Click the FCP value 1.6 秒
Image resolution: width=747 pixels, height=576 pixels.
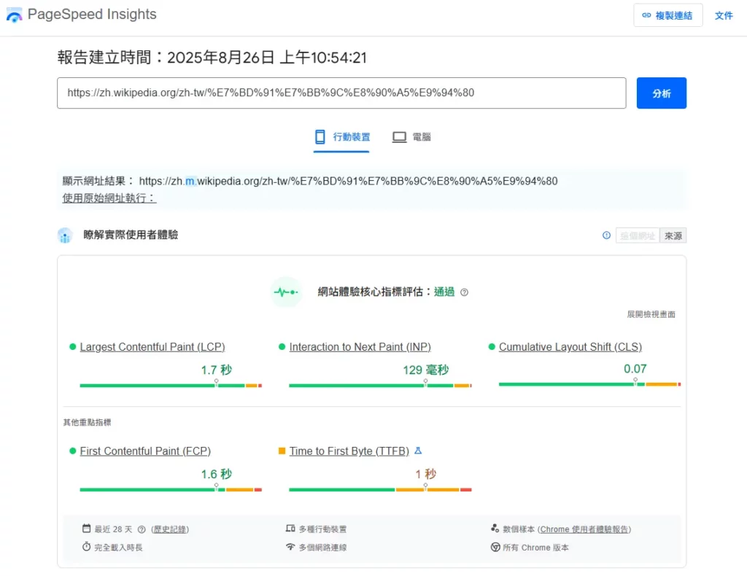pyautogui.click(x=216, y=474)
